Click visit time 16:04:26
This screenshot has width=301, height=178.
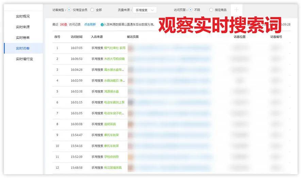point(77,70)
